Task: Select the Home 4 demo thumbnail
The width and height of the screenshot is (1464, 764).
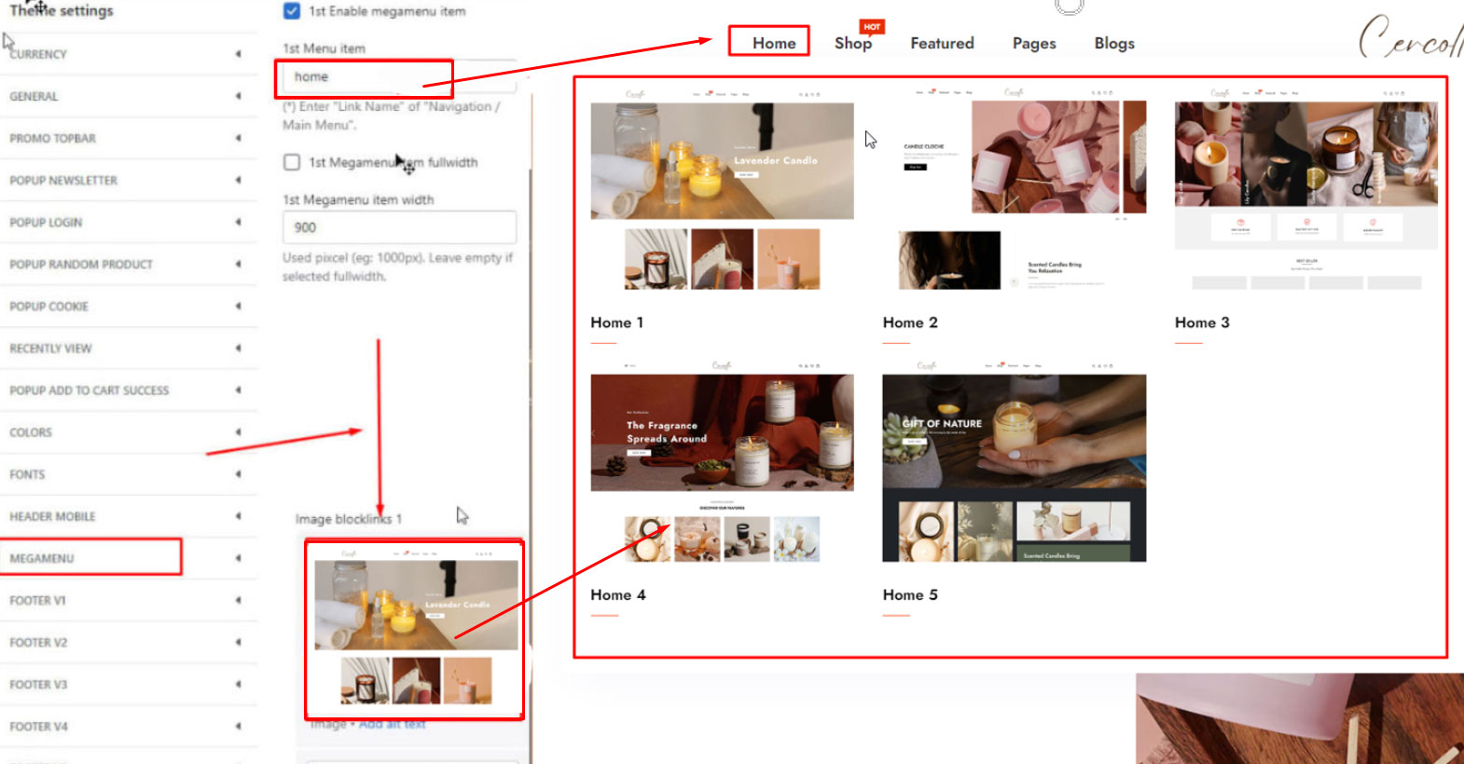Action: click(722, 466)
